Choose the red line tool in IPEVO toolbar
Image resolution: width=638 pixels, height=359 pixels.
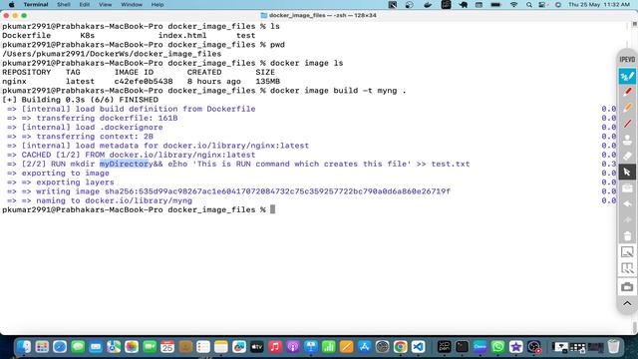(x=627, y=124)
